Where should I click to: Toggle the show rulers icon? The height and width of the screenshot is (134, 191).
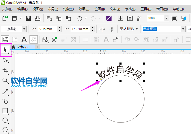[x=5, y=39]
